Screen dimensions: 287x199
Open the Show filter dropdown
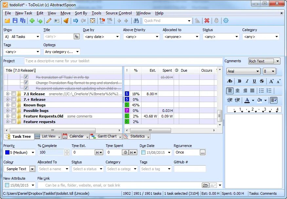[38, 37]
